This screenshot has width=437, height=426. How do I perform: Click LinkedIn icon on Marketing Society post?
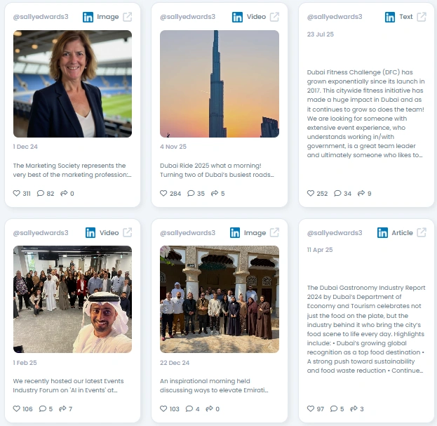pos(88,17)
